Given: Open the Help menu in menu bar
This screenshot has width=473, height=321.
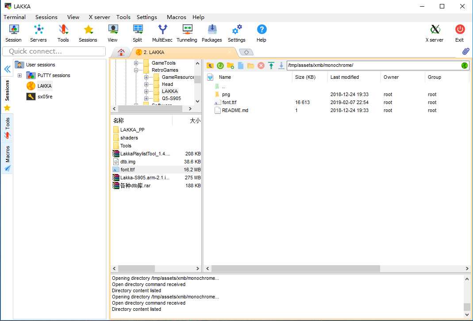Looking at the screenshot, I should (198, 17).
